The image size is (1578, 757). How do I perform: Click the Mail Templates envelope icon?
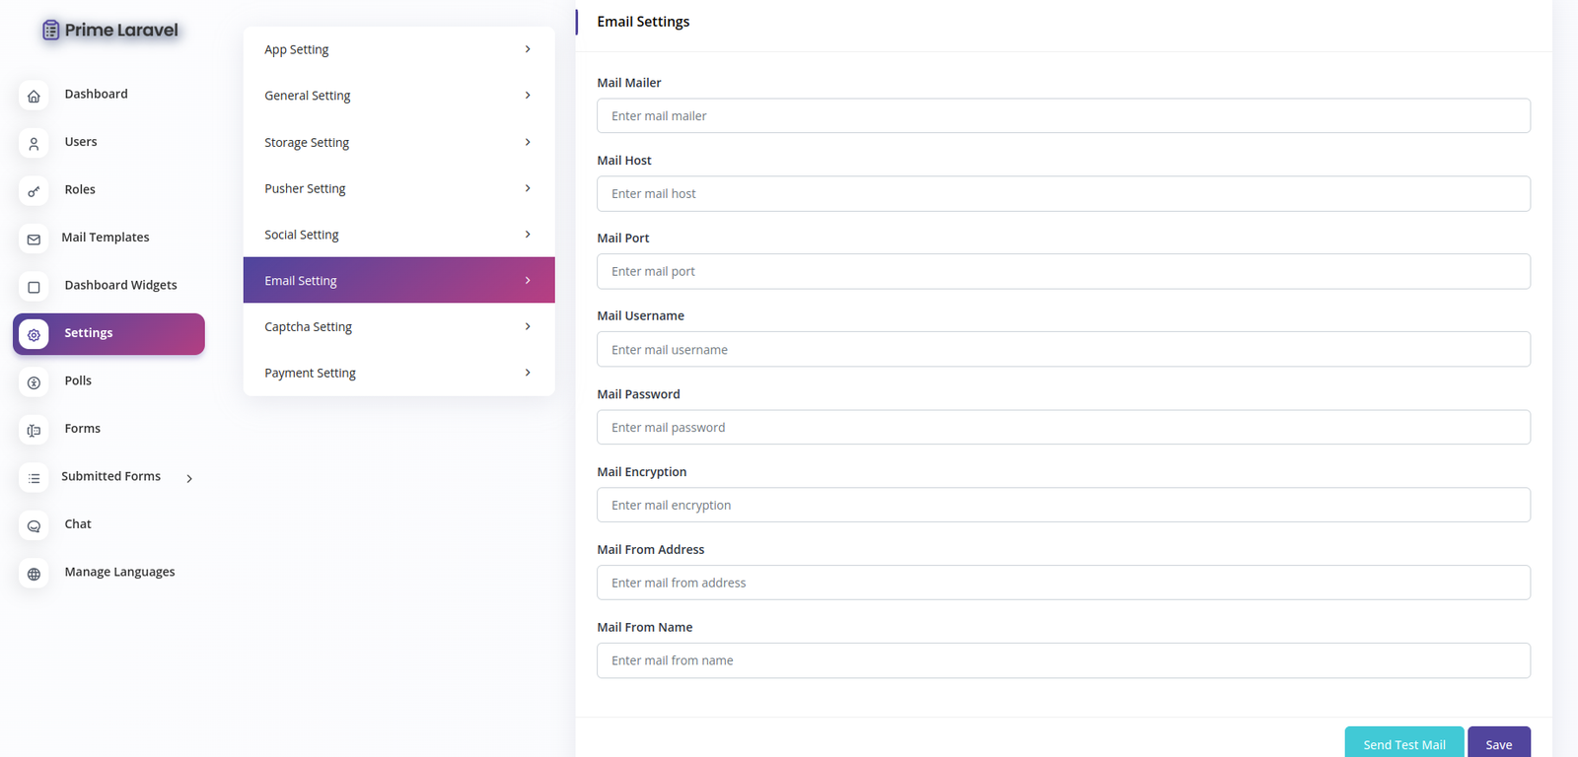click(x=34, y=240)
